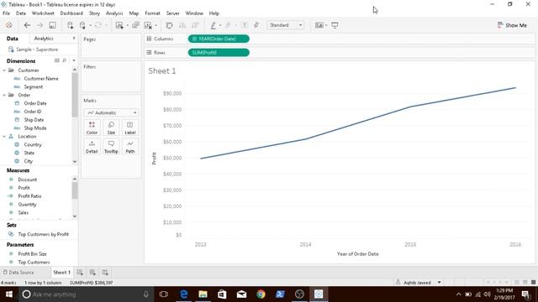Click the Sheet 1 title text

162,70
